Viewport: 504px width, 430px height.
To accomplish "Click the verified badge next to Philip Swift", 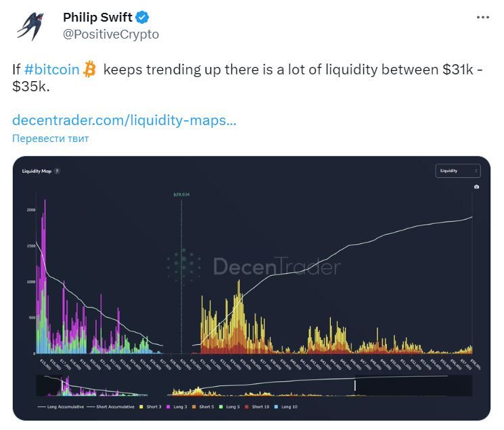I will tap(143, 18).
